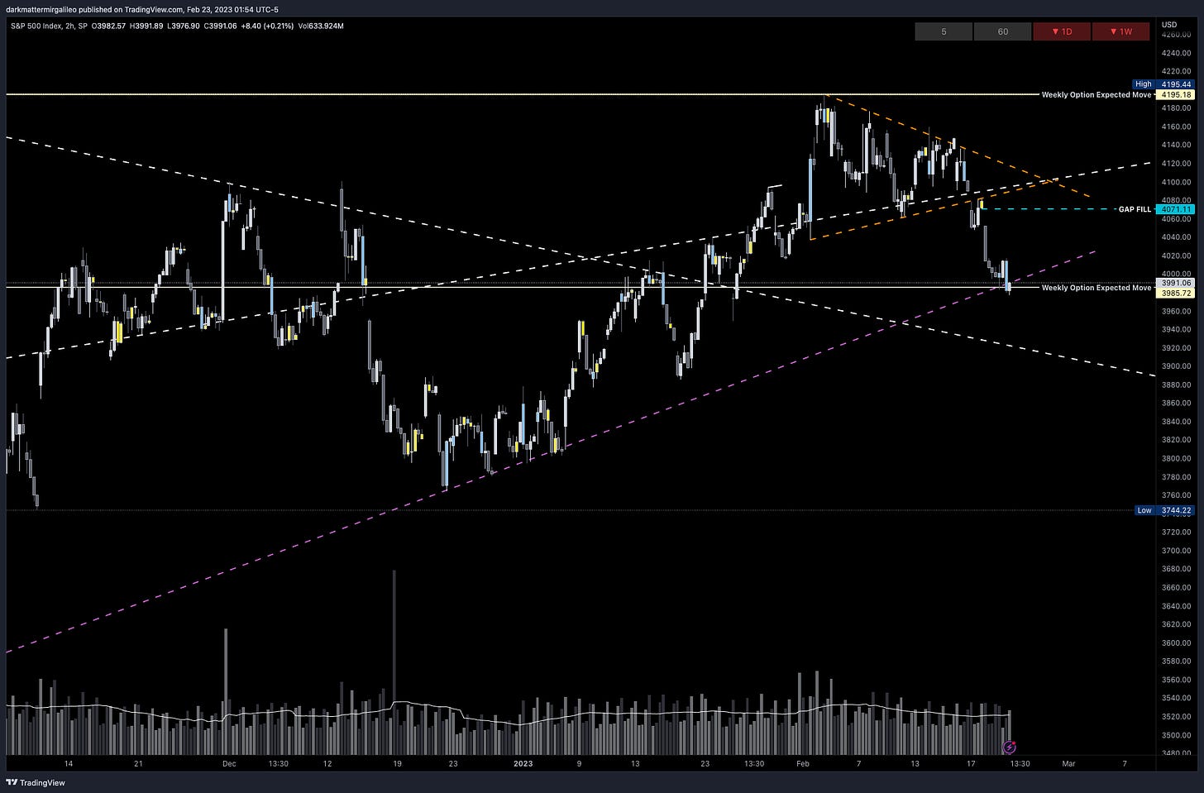
Task: Click the 3600.00 price axis label
Action: (1176, 643)
